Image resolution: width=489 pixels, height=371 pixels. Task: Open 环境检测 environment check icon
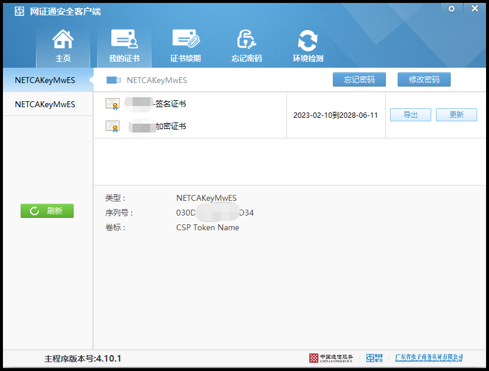click(308, 40)
